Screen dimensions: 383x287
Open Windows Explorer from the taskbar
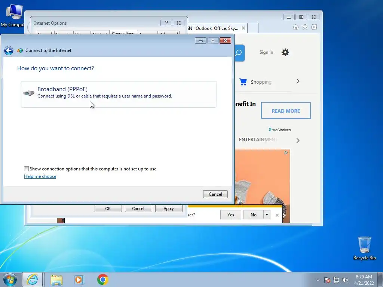click(x=56, y=280)
